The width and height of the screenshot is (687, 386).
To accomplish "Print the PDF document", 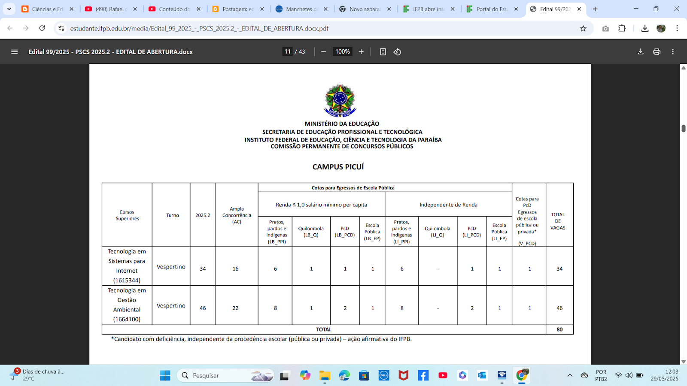I will [657, 51].
